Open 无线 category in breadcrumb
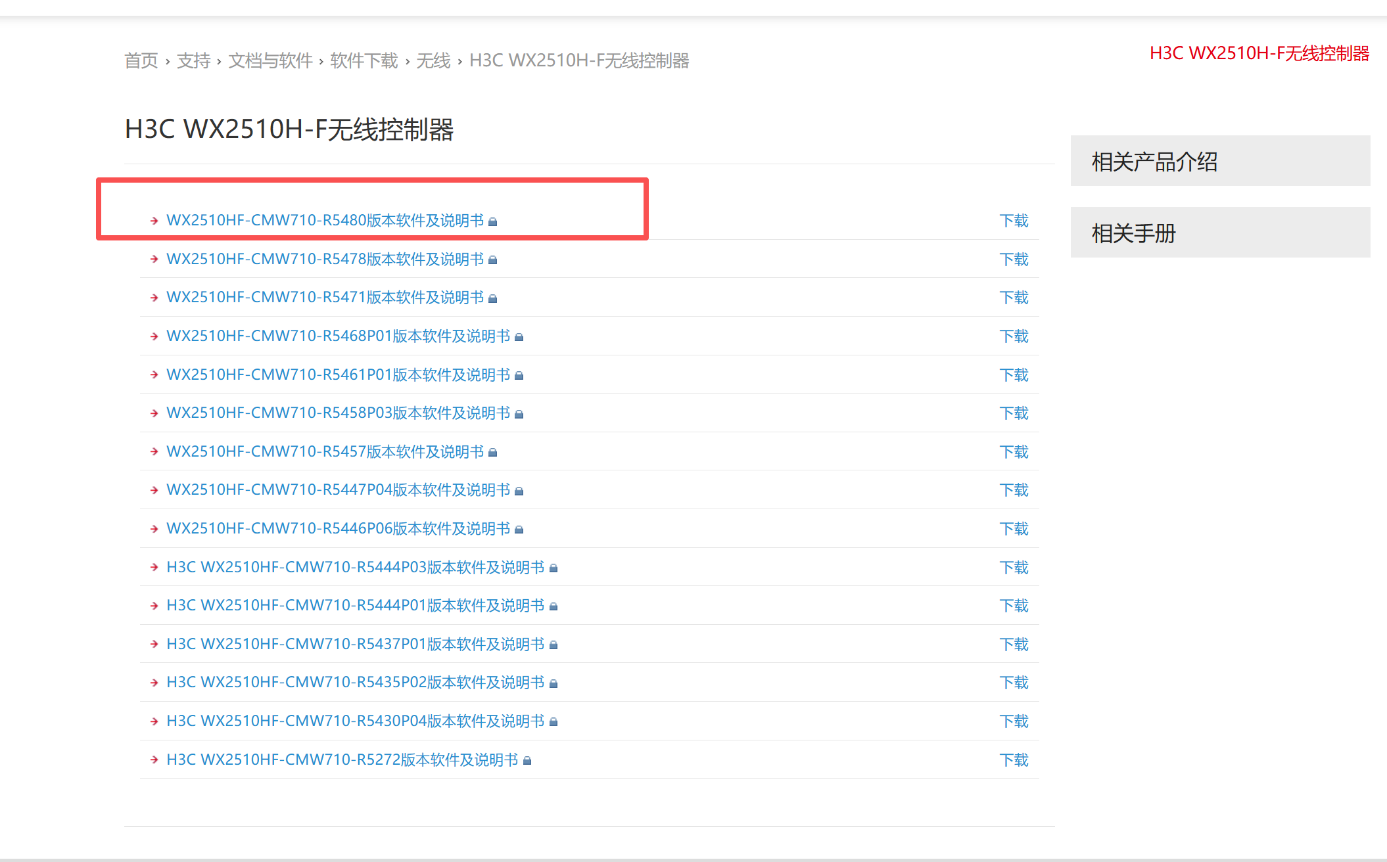 tap(433, 61)
